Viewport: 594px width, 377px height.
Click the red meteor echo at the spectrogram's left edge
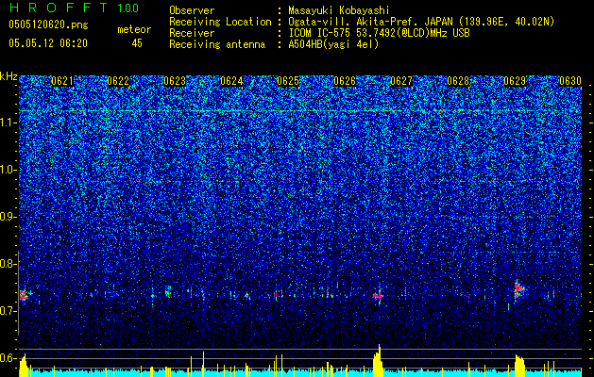point(24,295)
